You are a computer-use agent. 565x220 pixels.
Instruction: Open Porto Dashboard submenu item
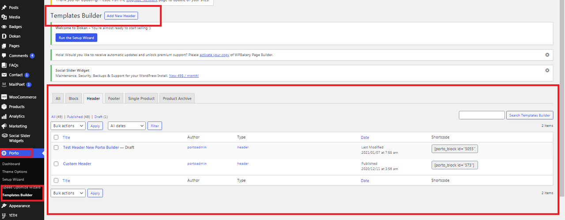coord(11,164)
